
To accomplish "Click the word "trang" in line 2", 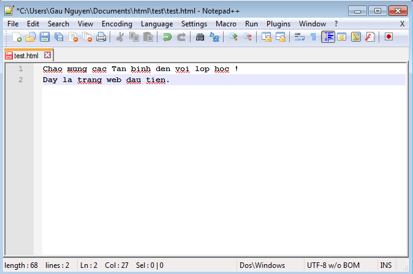I will [x=89, y=80].
